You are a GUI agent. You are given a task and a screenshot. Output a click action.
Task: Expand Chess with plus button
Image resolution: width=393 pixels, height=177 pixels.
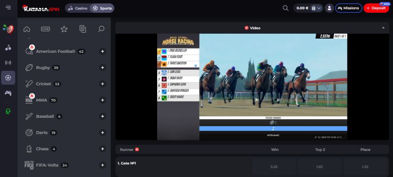click(102, 149)
